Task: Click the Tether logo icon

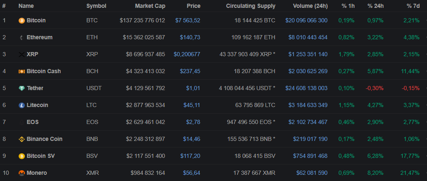Action: click(x=22, y=88)
